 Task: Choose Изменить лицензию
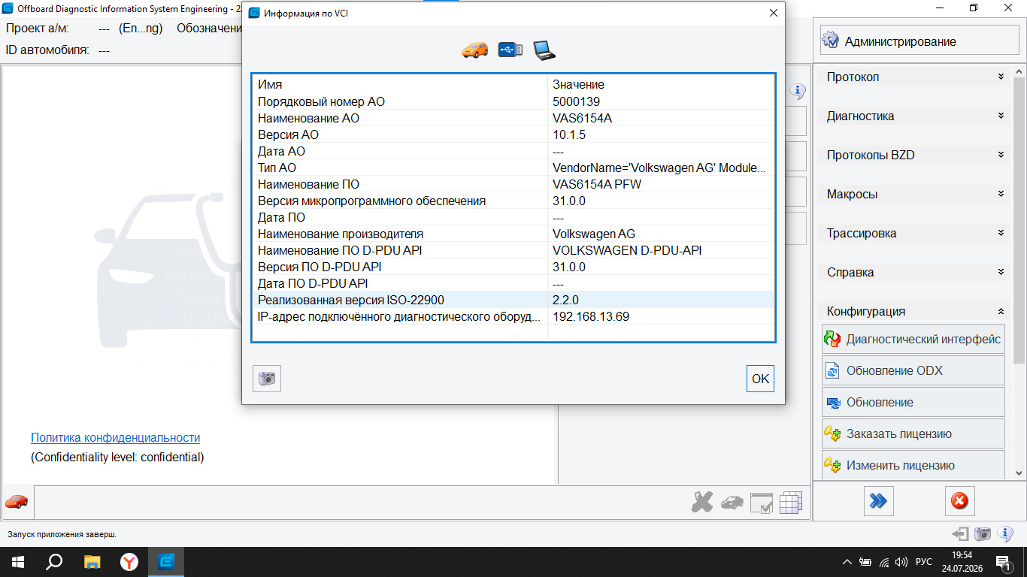(x=913, y=465)
